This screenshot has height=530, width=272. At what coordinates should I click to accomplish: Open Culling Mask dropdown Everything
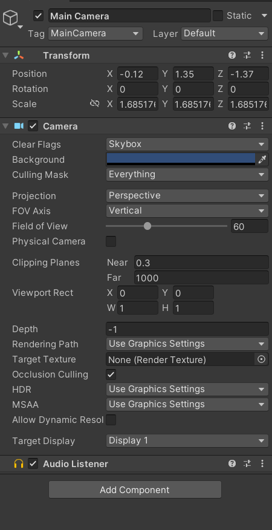point(187,174)
